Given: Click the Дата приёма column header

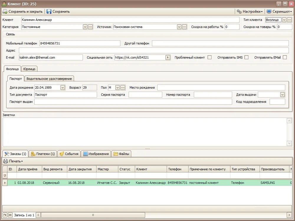Looking at the screenshot, I should 29,169.
